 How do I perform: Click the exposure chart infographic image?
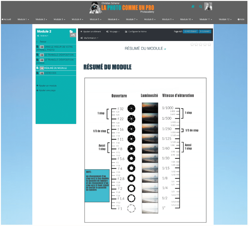coord(145,150)
